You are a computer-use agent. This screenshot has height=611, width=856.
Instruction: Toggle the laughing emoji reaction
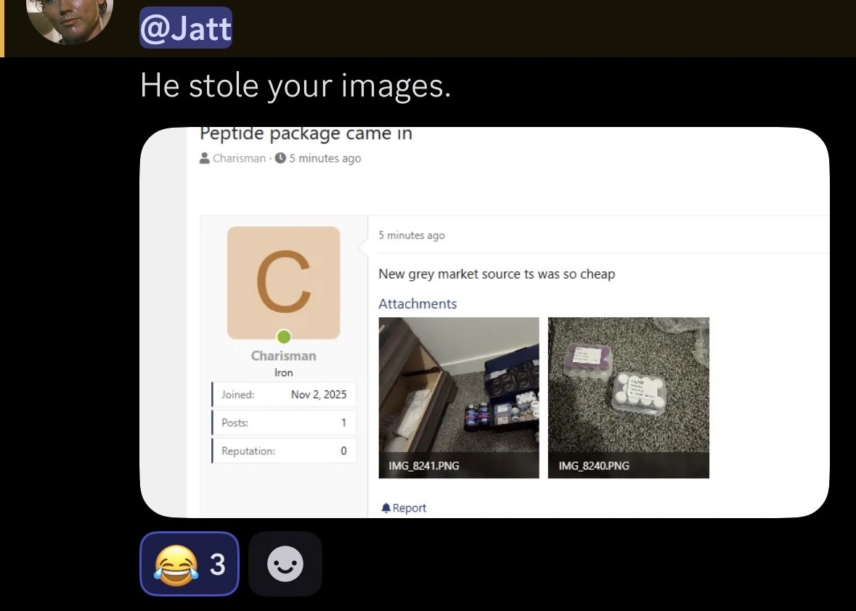(189, 564)
